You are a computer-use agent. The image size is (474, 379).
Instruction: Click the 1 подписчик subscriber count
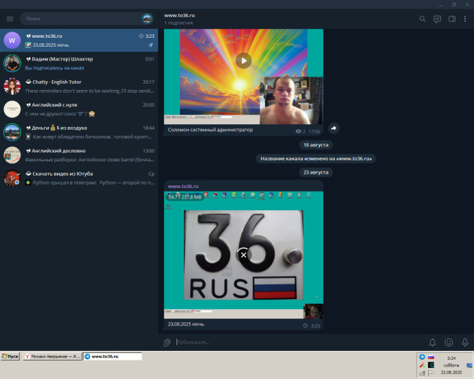click(179, 23)
